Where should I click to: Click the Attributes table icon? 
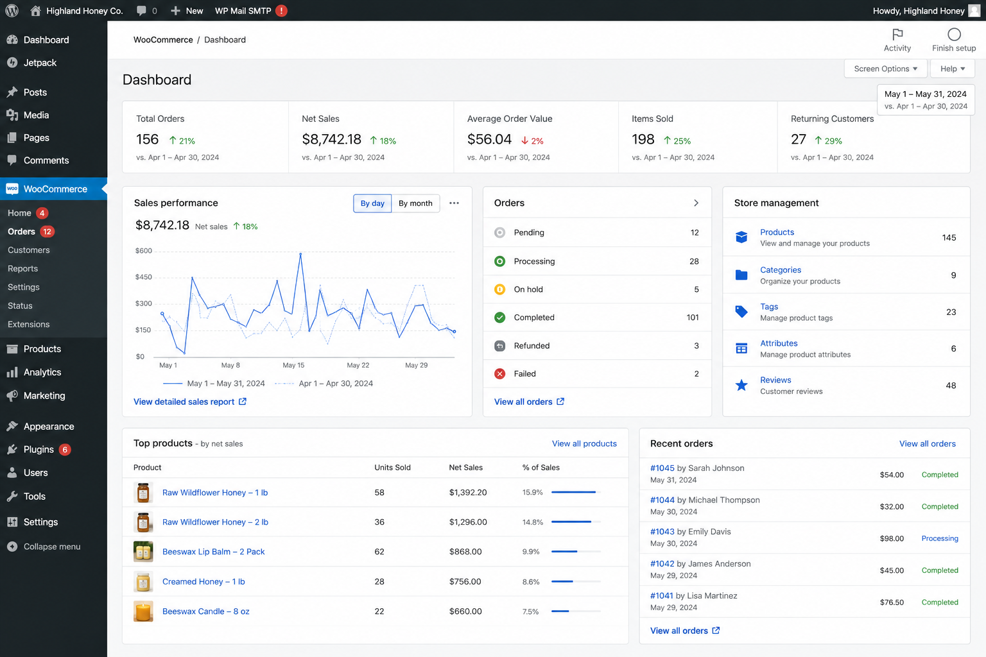tap(741, 348)
